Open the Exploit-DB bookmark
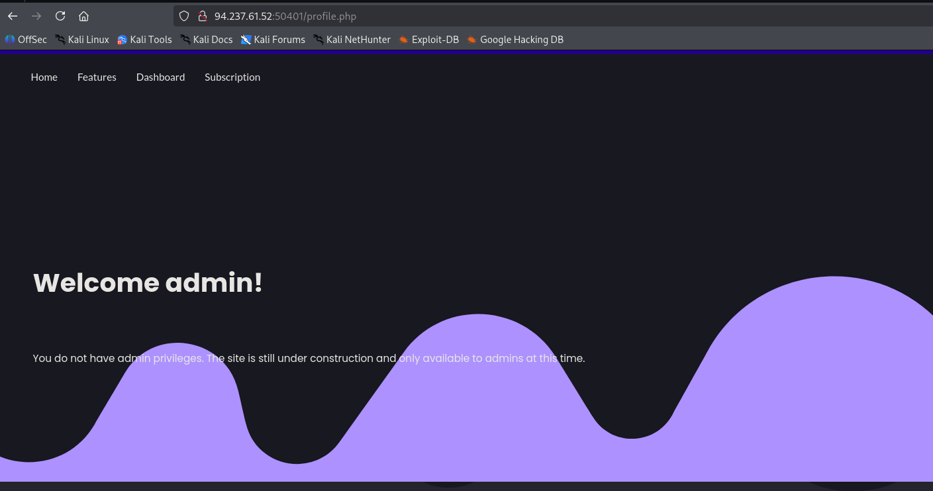Viewport: 933px width, 491px height. 428,40
